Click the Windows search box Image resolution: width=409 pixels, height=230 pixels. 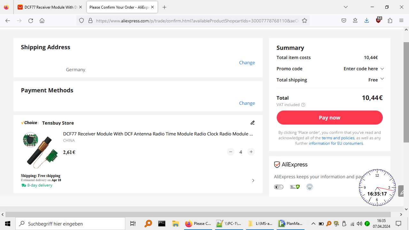click(70, 224)
